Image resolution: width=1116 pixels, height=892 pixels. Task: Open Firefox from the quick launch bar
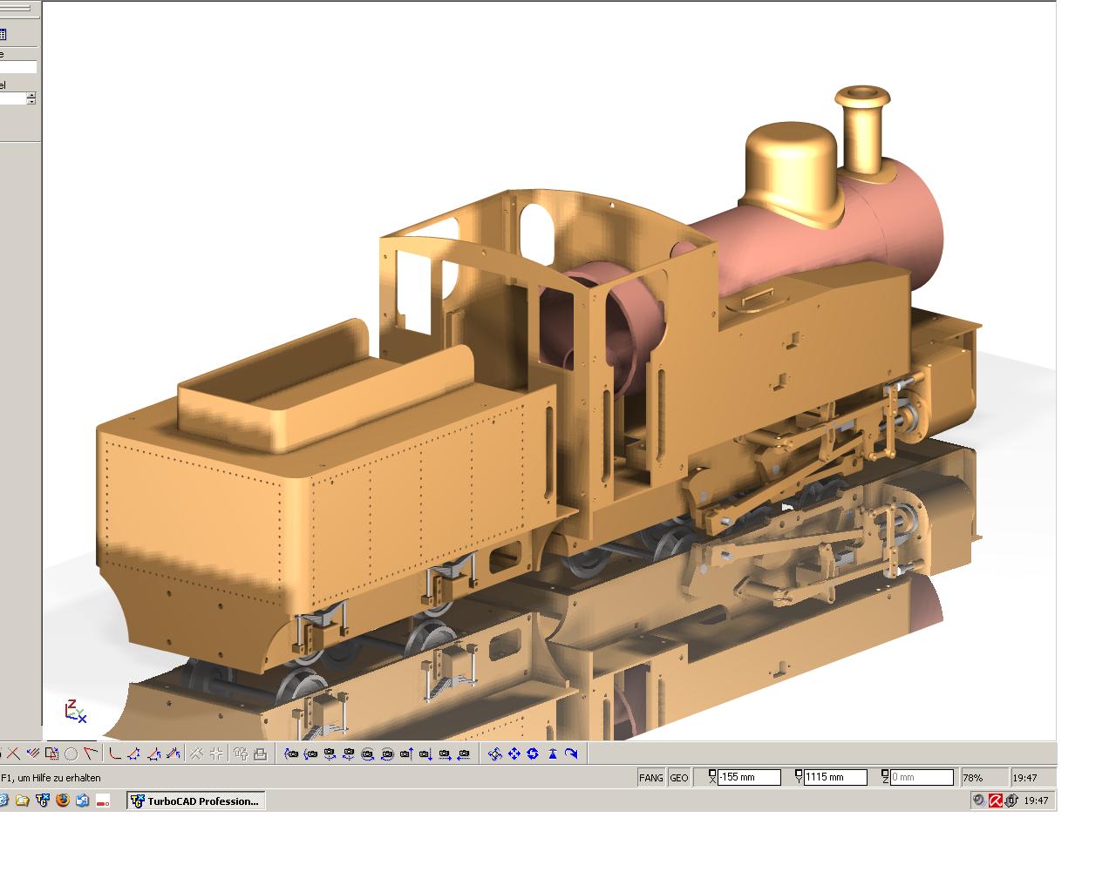click(62, 801)
